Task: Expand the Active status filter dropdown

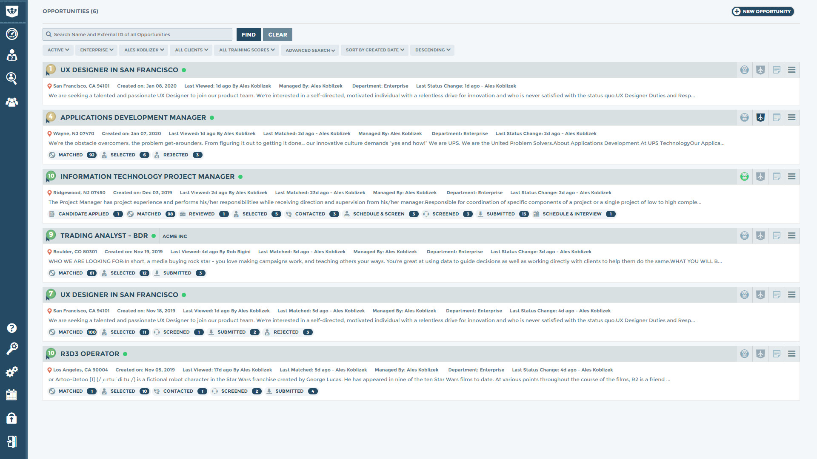Action: 58,50
